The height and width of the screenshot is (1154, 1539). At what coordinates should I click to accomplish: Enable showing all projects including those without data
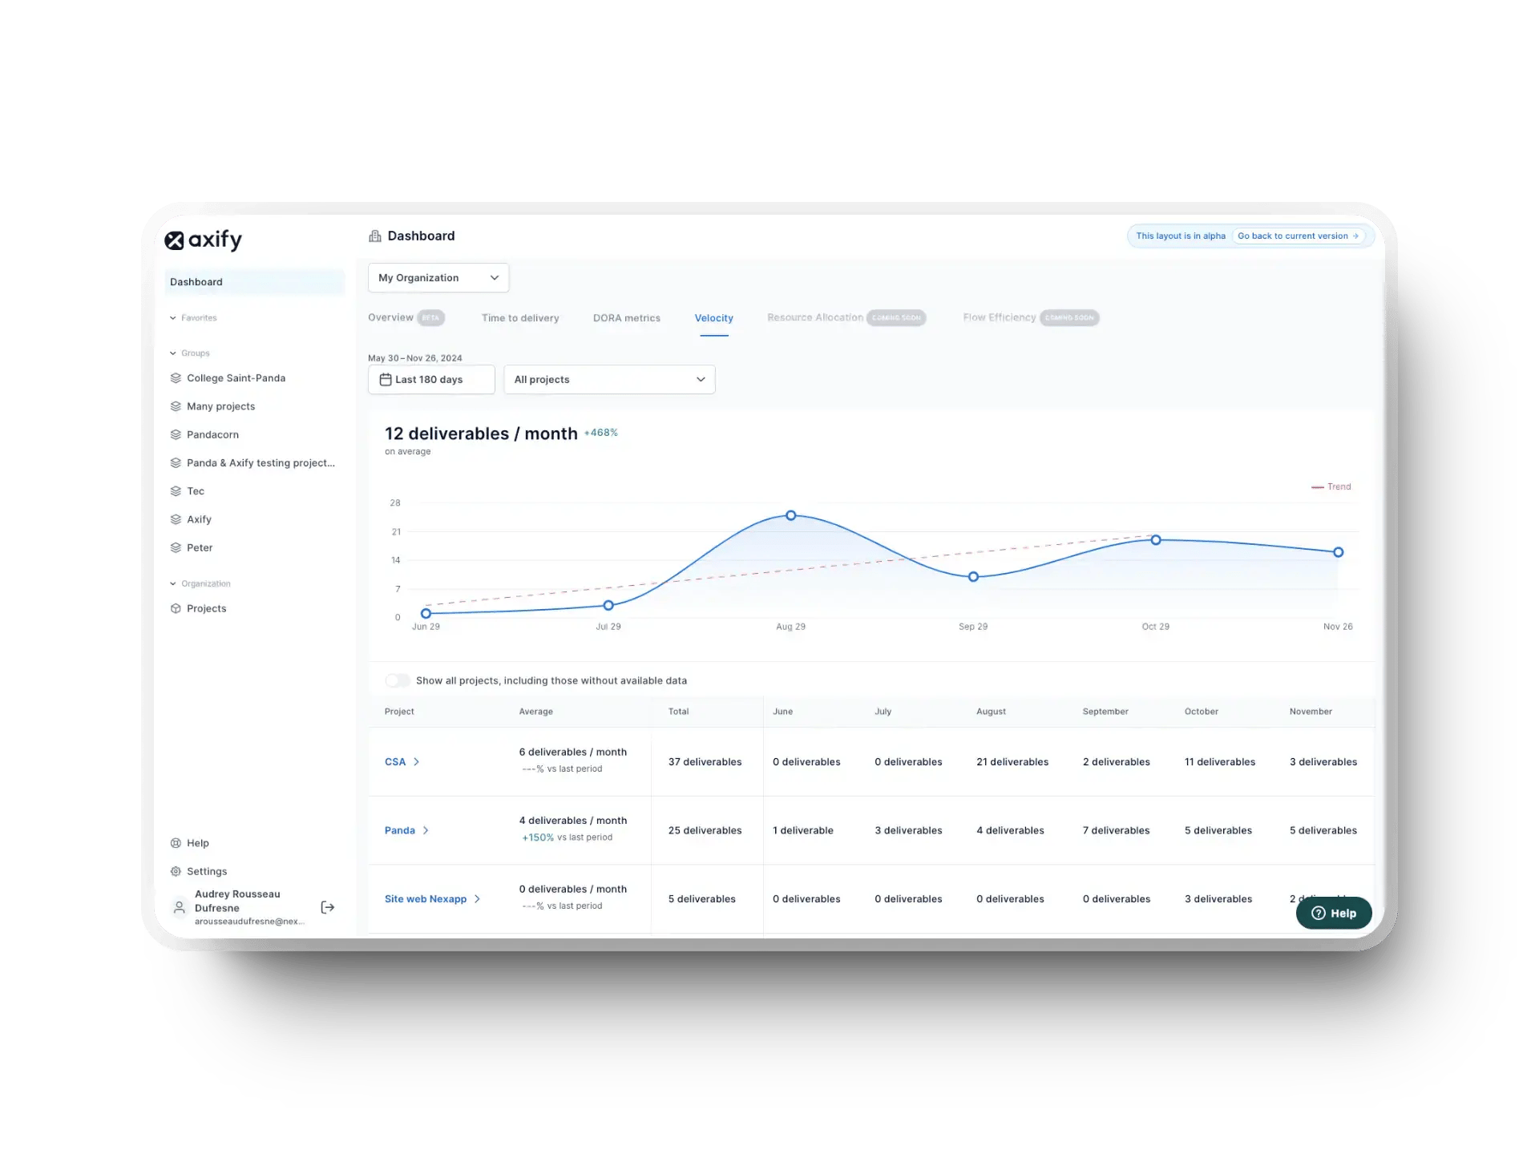point(397,680)
